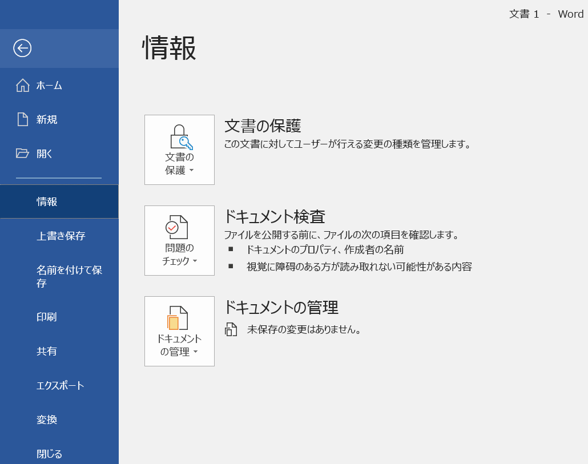Click the orange manage document icon
The width and height of the screenshot is (588, 464).
click(178, 318)
